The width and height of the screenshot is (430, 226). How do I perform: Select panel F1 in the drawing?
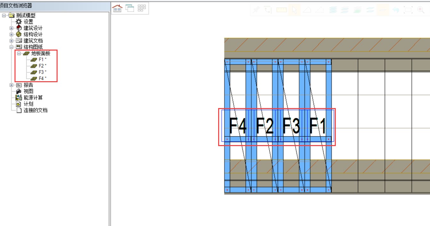click(x=318, y=126)
